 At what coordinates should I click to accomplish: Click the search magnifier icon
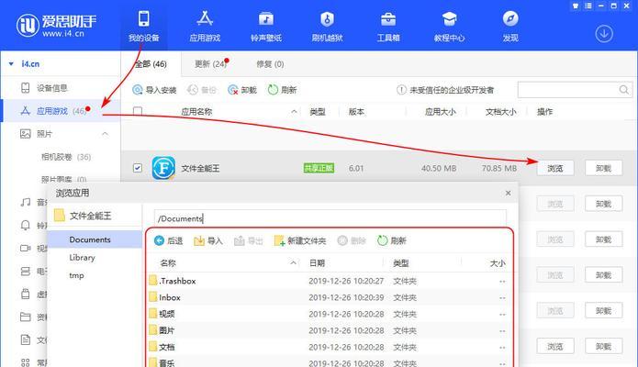[623, 90]
